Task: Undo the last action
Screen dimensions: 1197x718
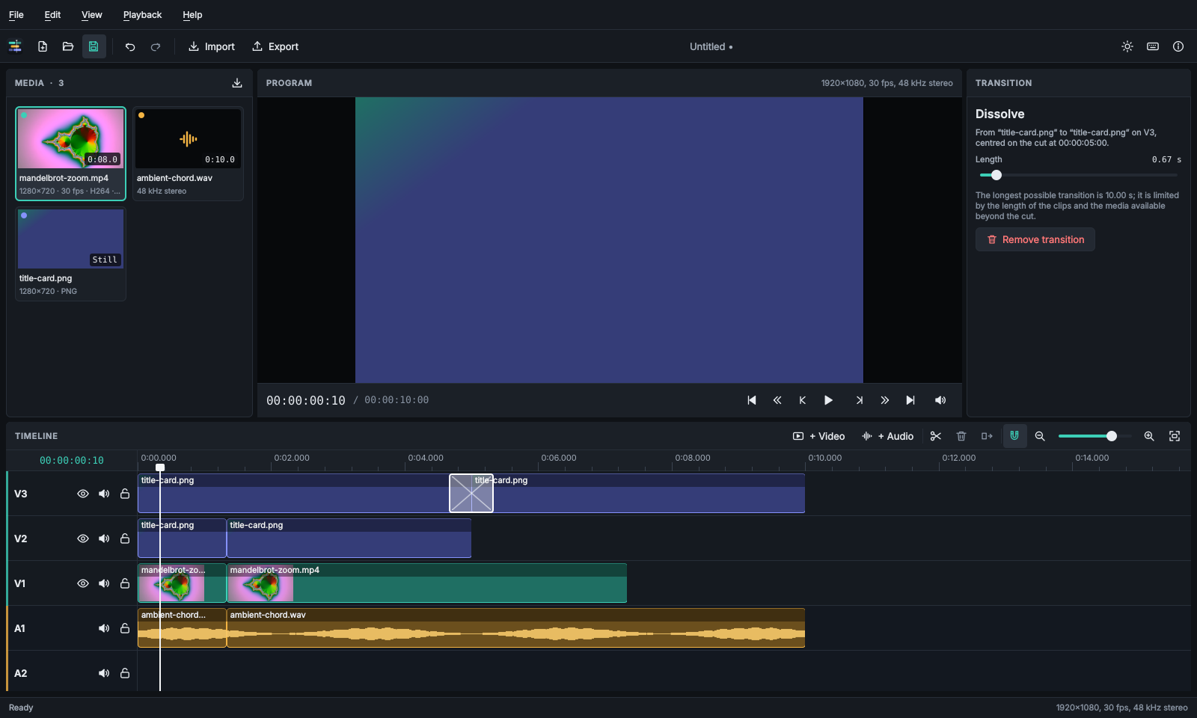Action: click(130, 46)
